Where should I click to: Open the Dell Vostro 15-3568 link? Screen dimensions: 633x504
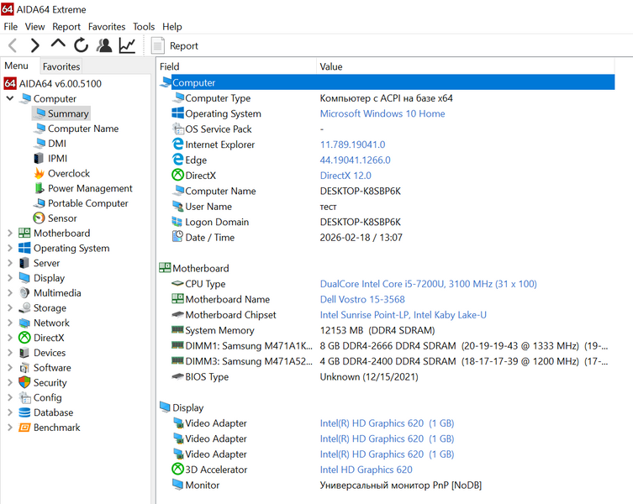[x=362, y=299]
